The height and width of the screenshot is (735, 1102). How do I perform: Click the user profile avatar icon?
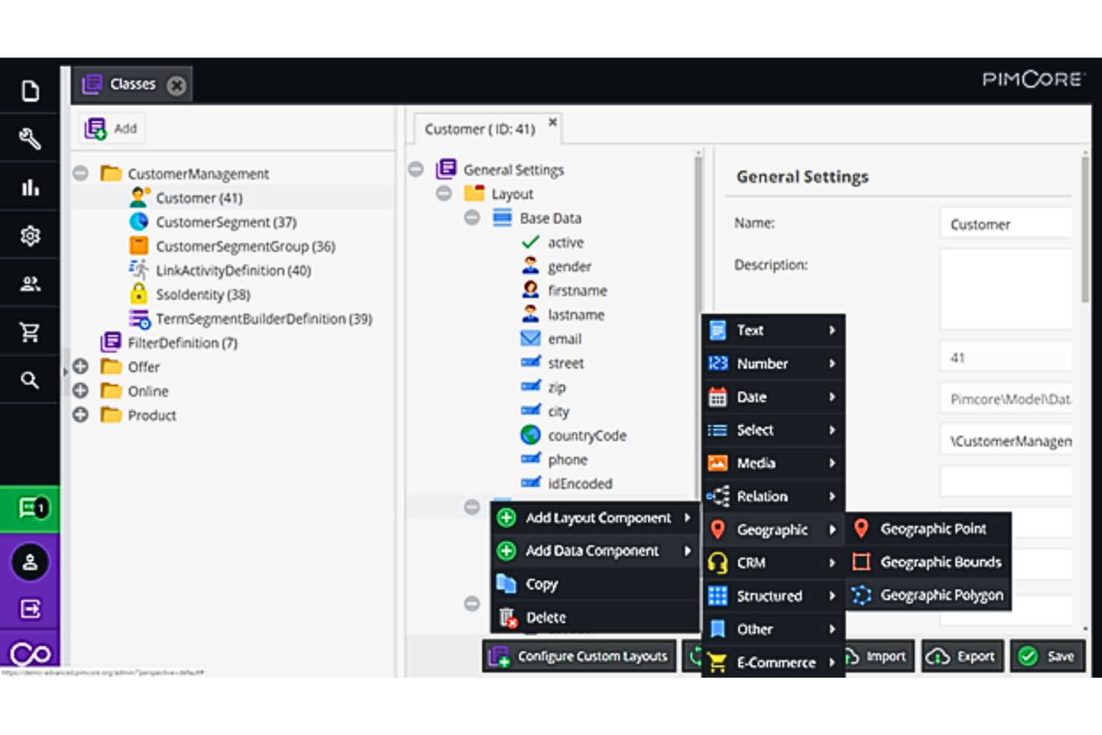30,561
